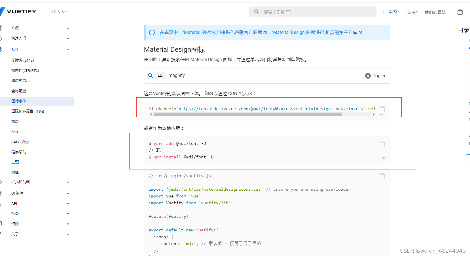The width and height of the screenshot is (470, 256).
Task: Collapse the 特性 sidebar section
Action: (x=68, y=50)
